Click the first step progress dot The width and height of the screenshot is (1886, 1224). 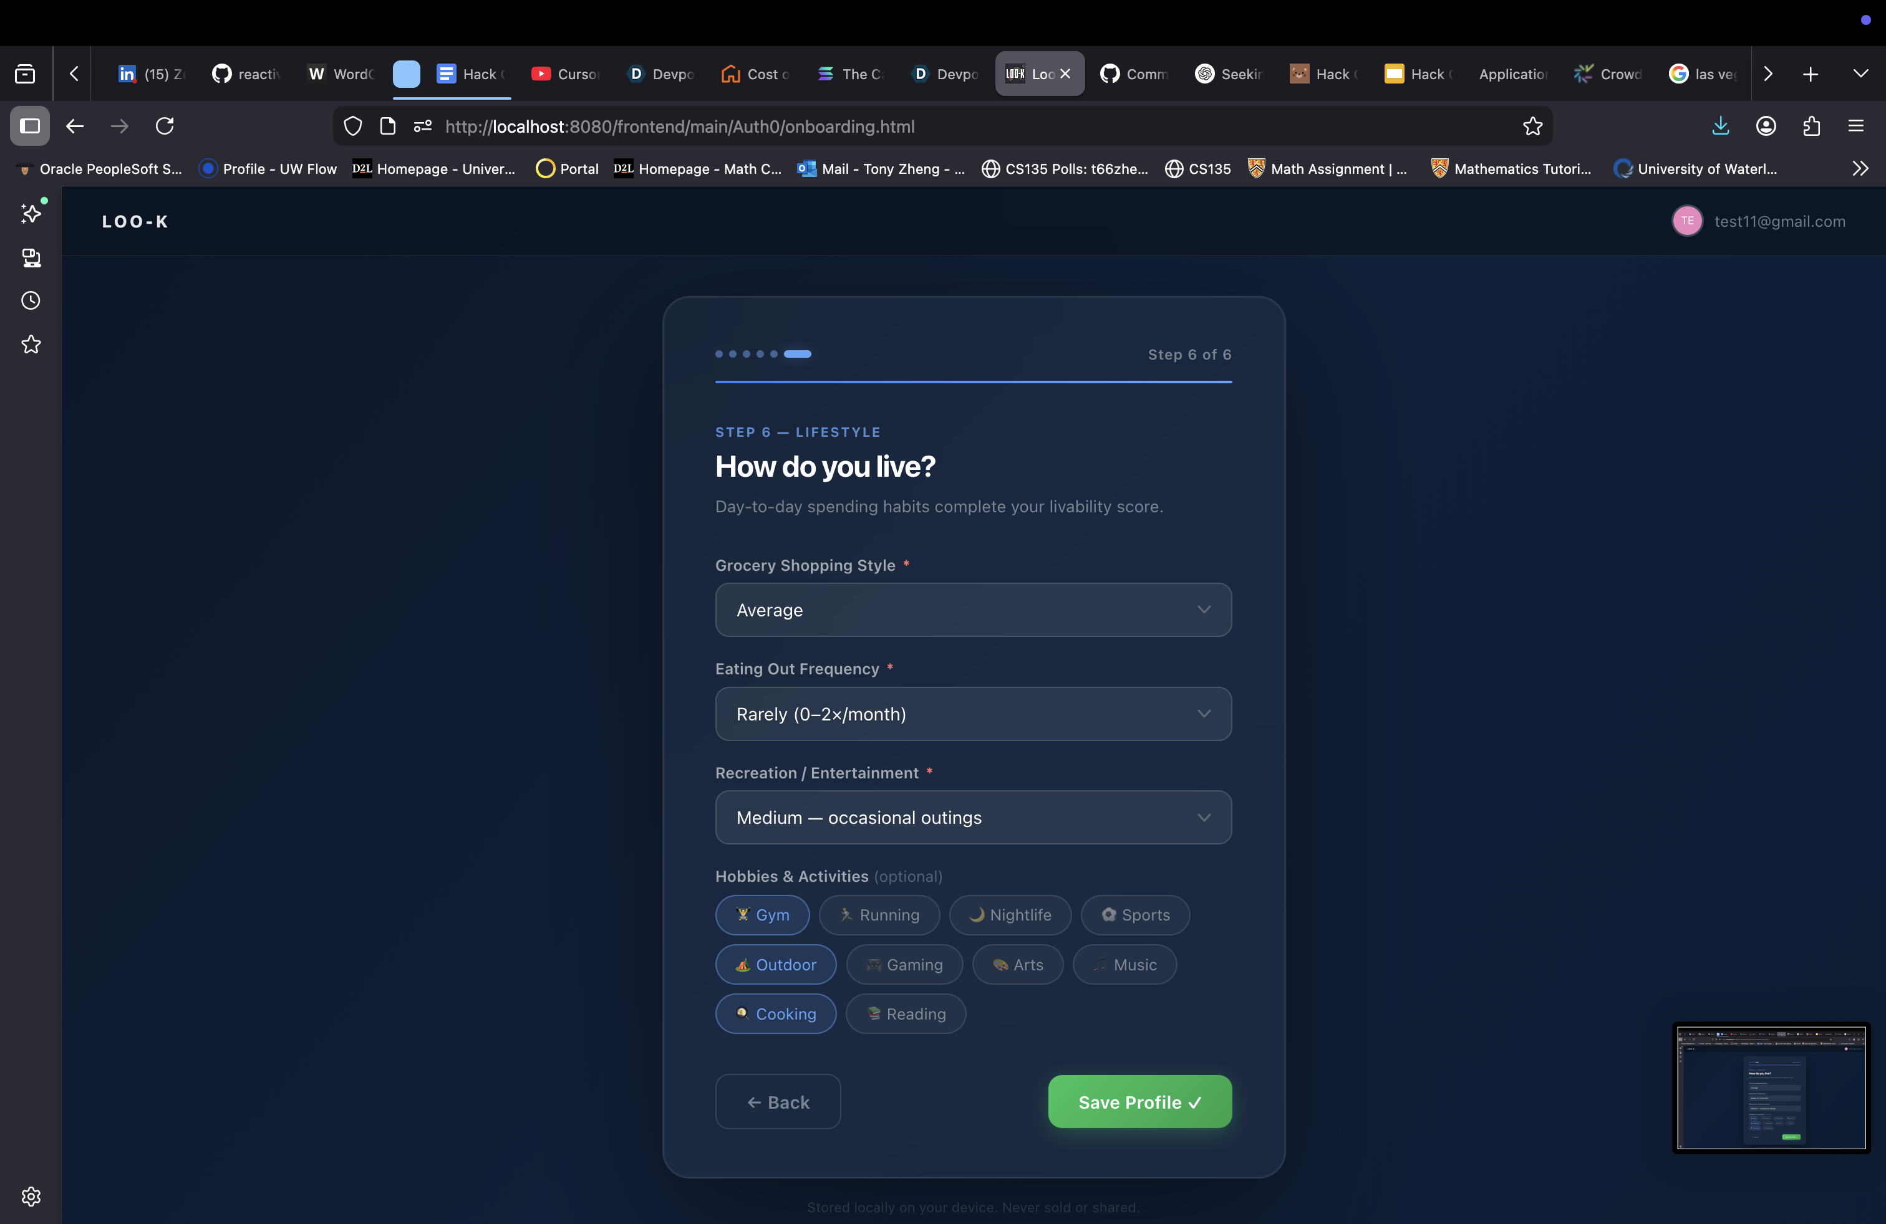pos(718,354)
